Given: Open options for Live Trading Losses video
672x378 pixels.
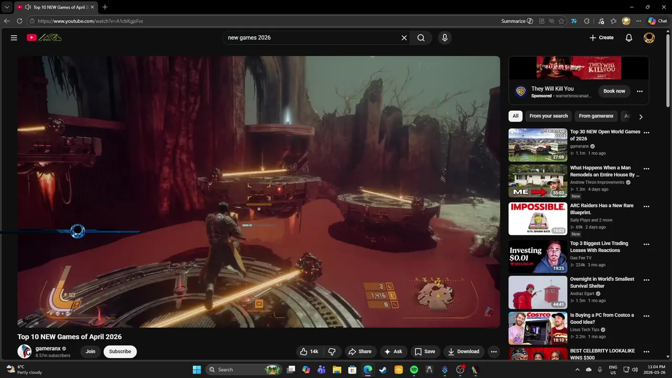Looking at the screenshot, I should tap(646, 244).
